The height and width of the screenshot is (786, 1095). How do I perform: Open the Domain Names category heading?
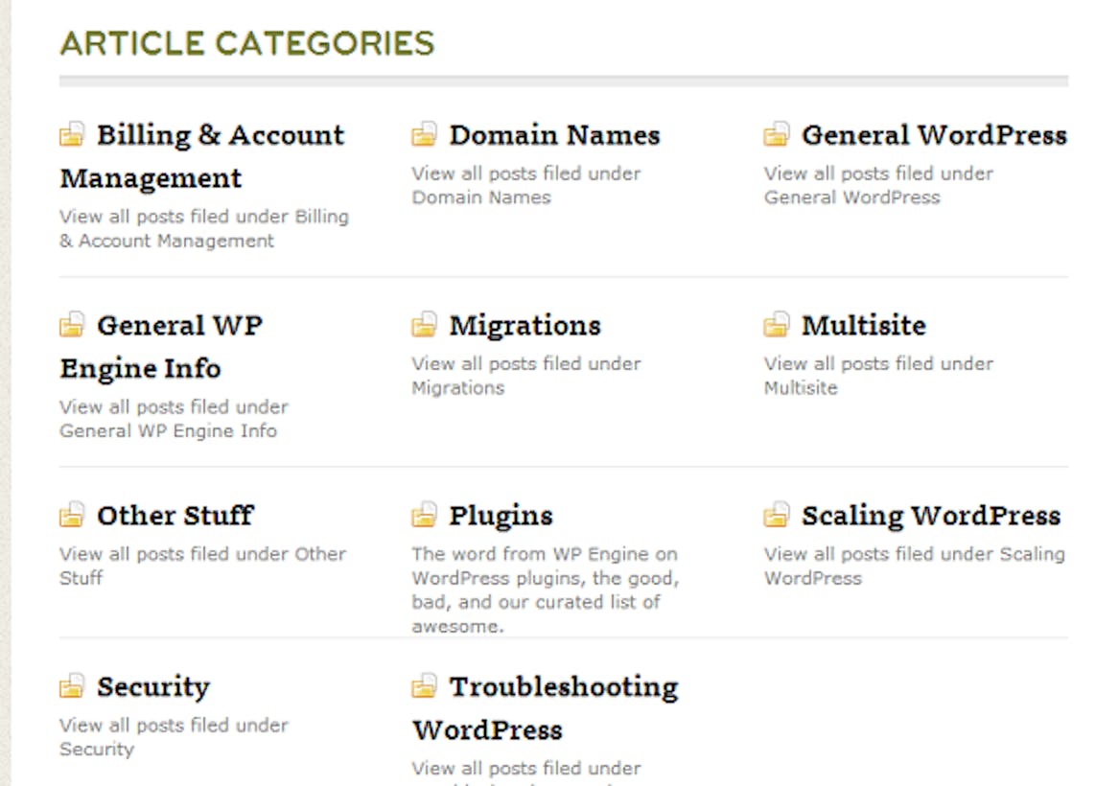[x=554, y=135]
